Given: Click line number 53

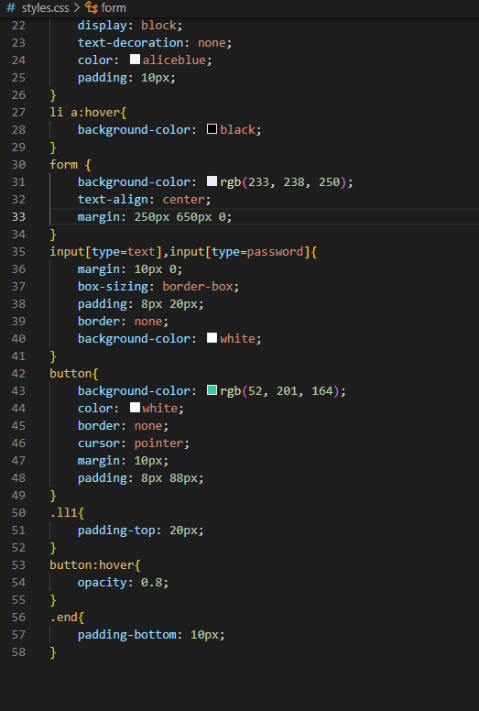Looking at the screenshot, I should 18,565.
